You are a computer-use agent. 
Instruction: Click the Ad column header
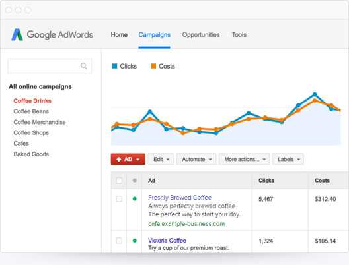point(152,181)
